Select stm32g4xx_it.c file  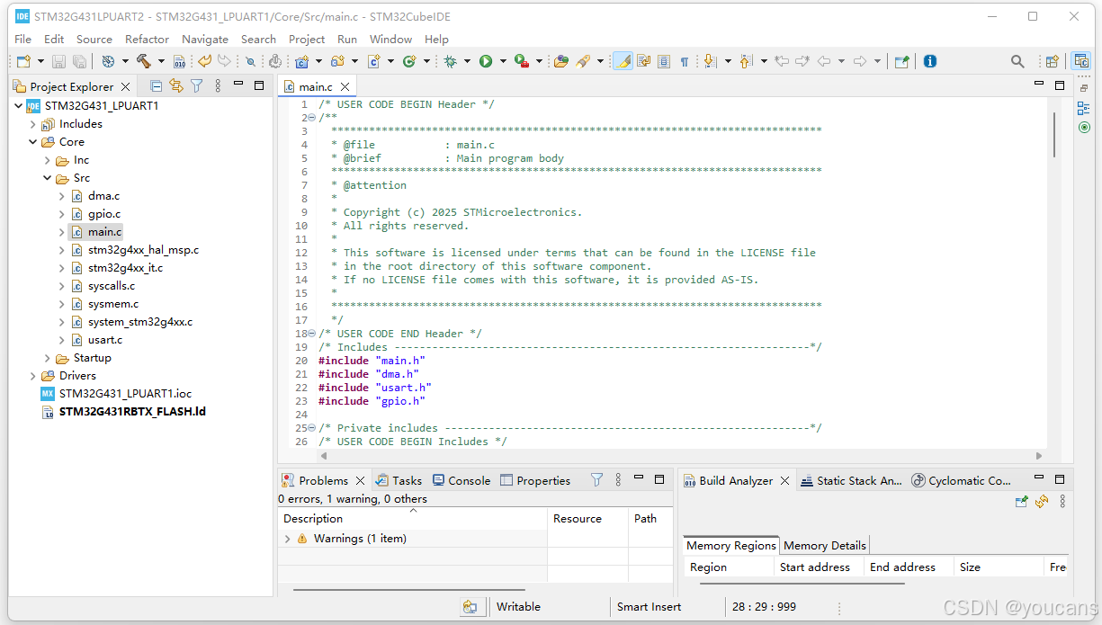[125, 268]
